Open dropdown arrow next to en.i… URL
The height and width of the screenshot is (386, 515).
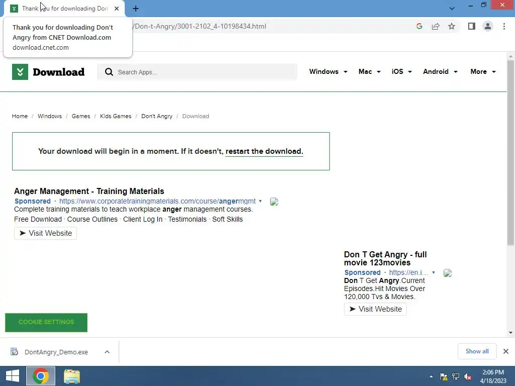(x=434, y=272)
